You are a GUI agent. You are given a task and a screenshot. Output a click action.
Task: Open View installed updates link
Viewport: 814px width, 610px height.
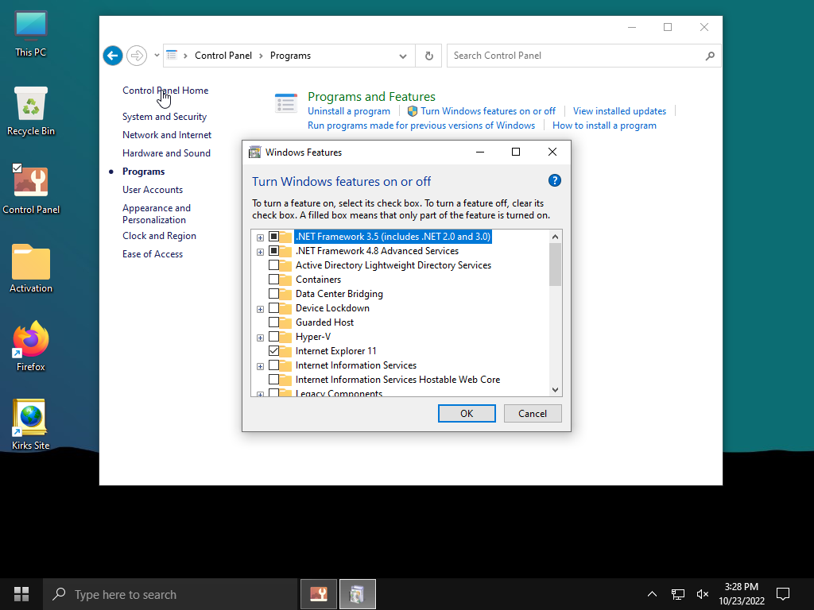619,111
